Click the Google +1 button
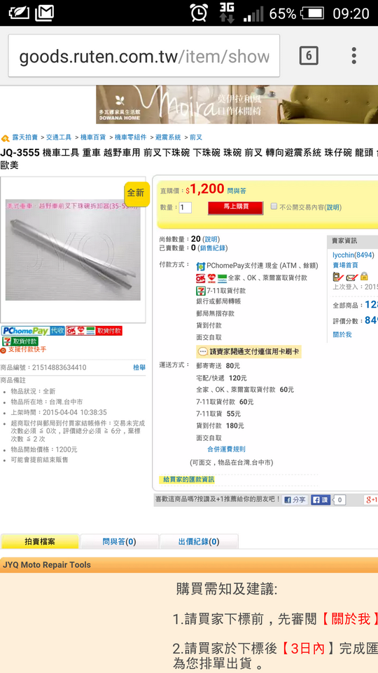The image size is (378, 673). (x=371, y=500)
